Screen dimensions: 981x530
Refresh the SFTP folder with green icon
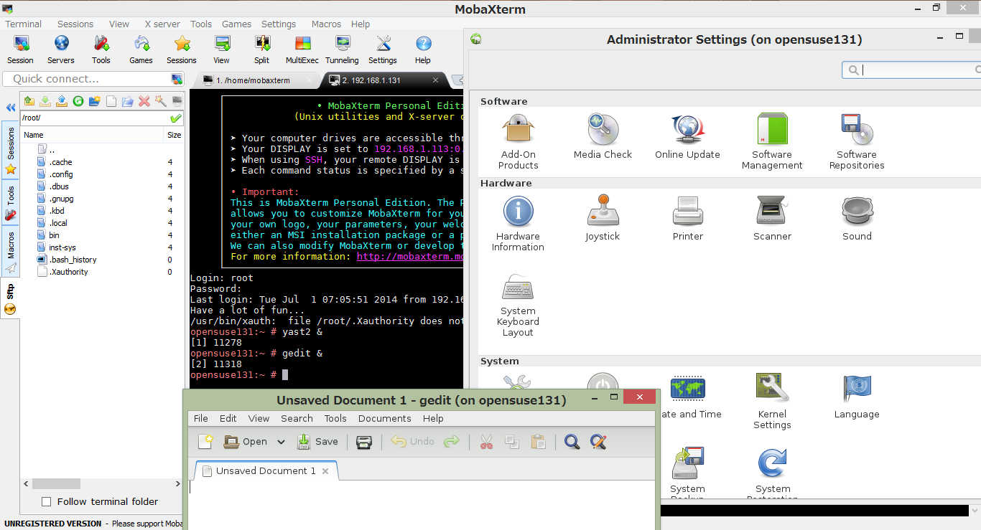point(78,101)
